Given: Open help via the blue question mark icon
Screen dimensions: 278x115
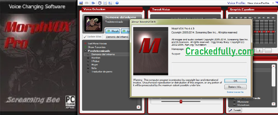Looking at the screenshot, I should 117,3.
